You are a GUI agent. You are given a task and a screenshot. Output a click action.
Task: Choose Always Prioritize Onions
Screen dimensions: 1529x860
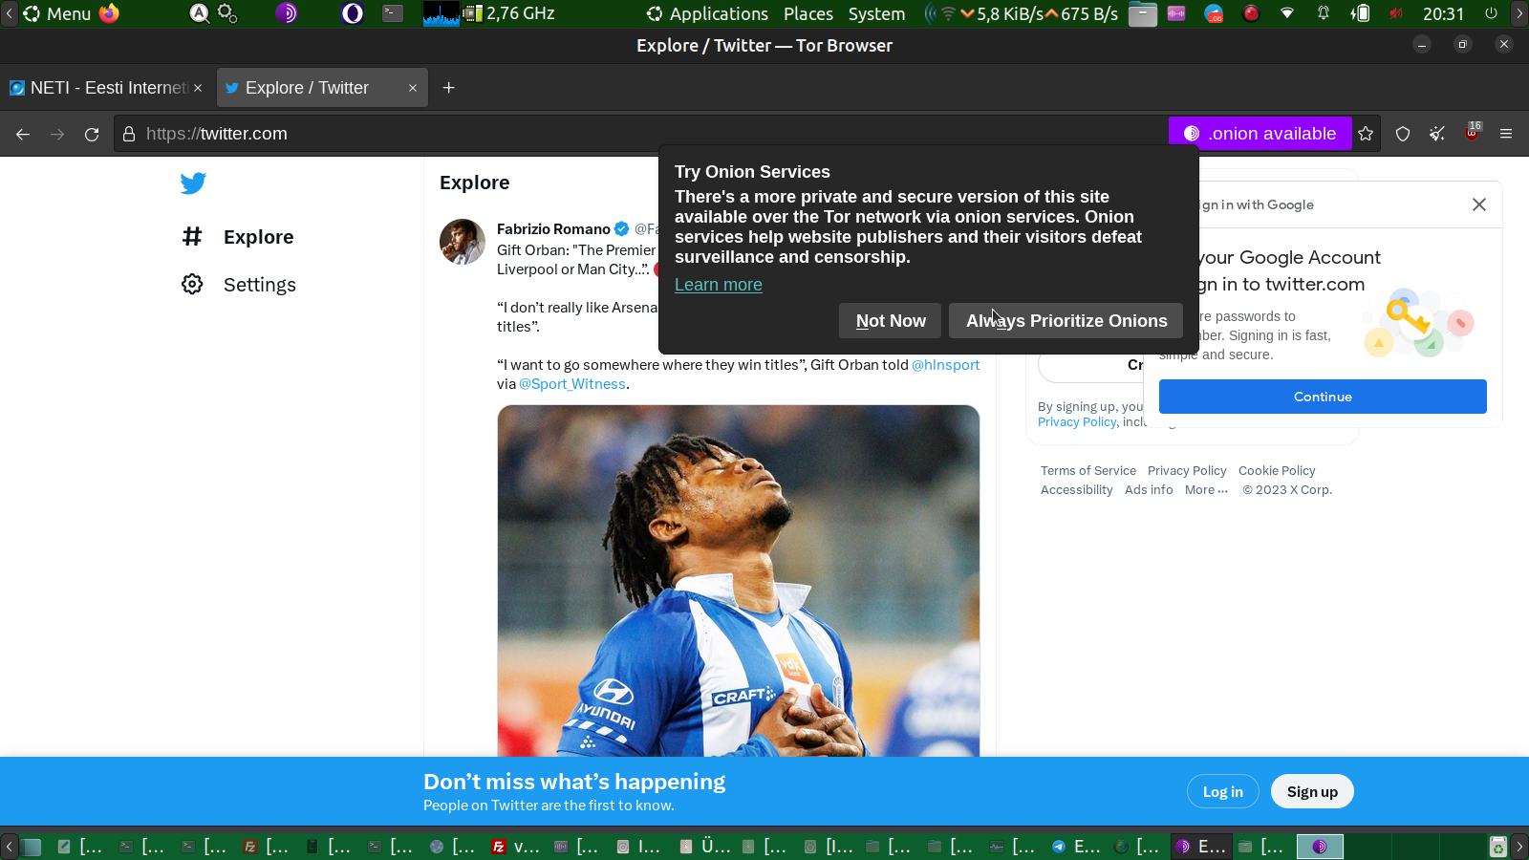pos(1066,321)
